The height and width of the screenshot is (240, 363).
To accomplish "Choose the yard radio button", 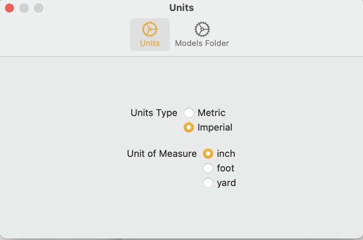I will pos(208,183).
